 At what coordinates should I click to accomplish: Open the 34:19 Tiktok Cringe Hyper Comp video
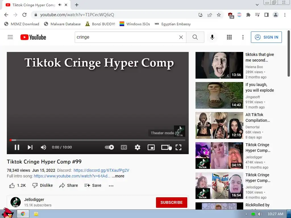[x=219, y=156]
